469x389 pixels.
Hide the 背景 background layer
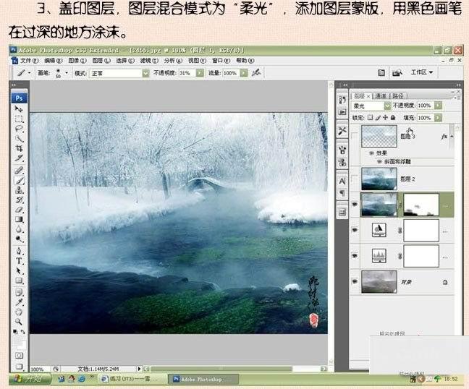[355, 281]
